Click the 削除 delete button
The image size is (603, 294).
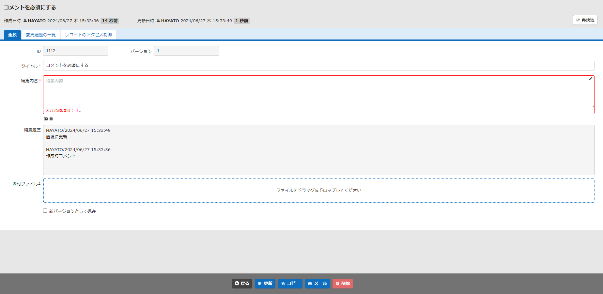(x=343, y=284)
